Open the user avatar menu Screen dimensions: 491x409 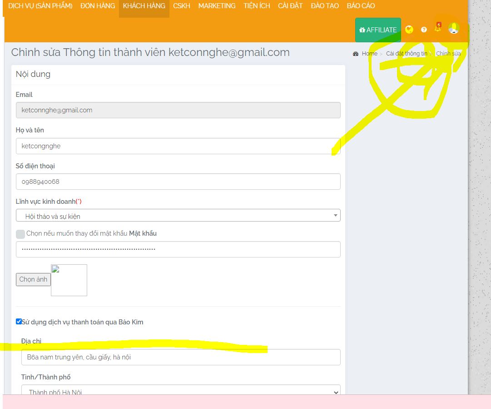pos(453,29)
